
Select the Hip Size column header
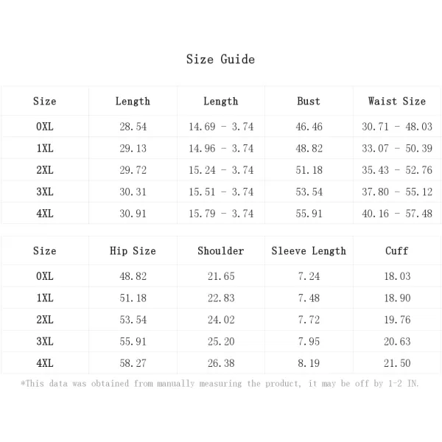133,250
